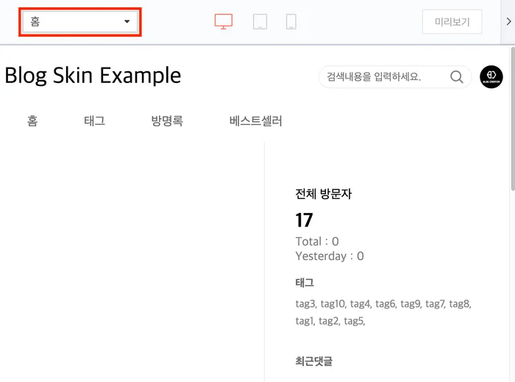Screen dimensions: 515x382
Task: Select the tag10 tag link
Action: 333,304
